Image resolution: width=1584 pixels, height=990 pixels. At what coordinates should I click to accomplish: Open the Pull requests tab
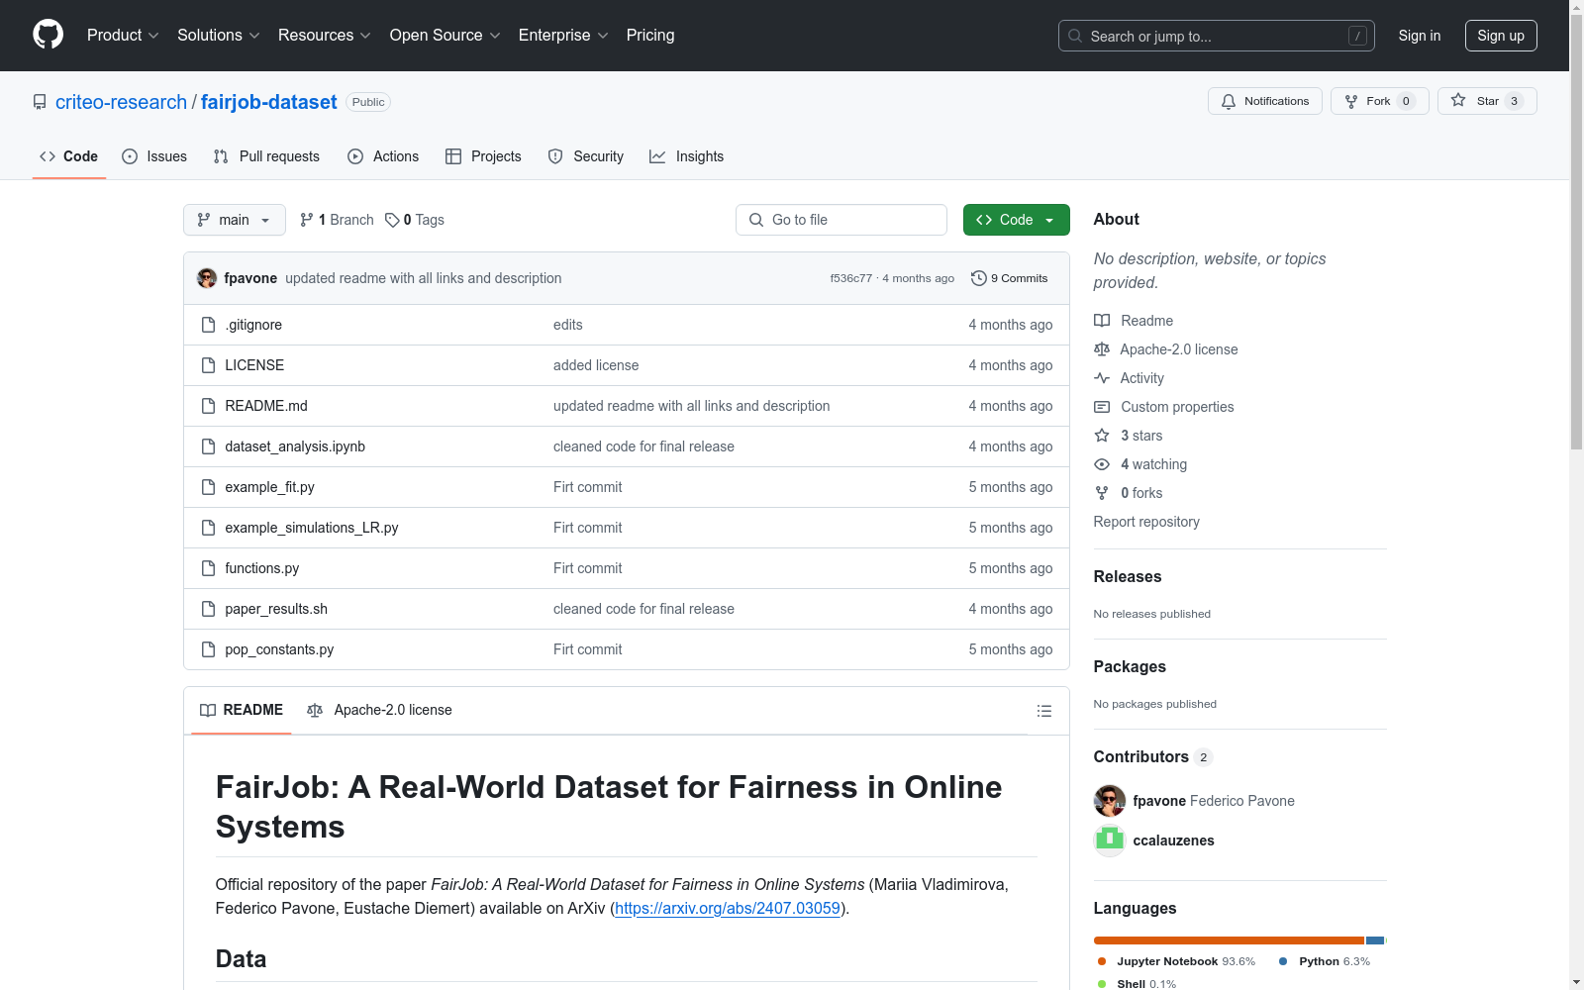coord(266,156)
